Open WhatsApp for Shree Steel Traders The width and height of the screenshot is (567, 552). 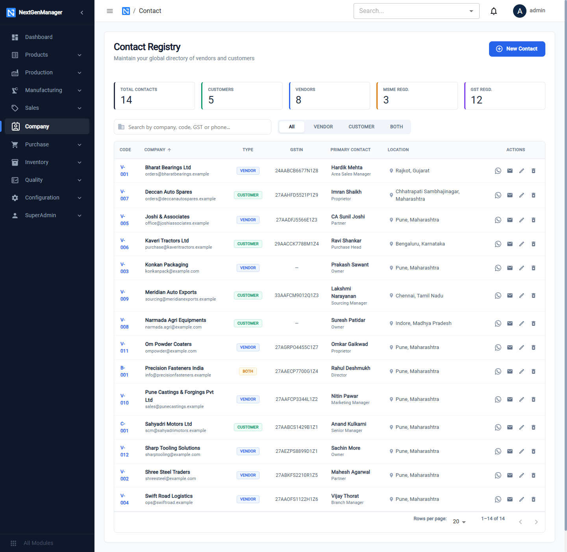498,475
